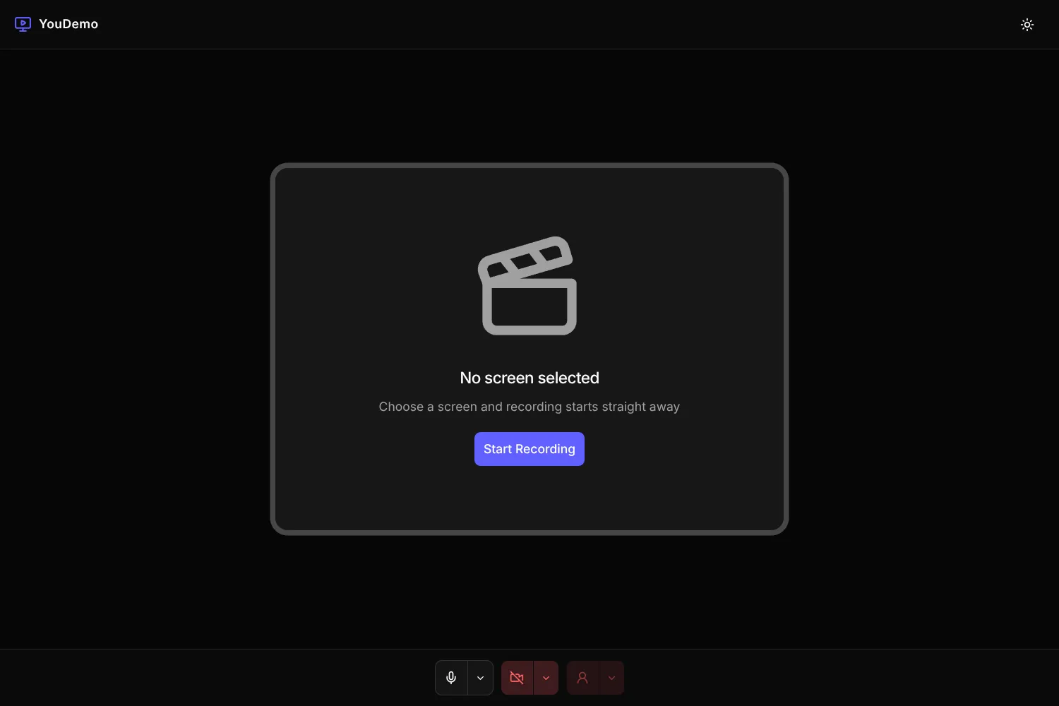Click the YouDemo logo icon
1059x706 pixels.
click(x=23, y=24)
